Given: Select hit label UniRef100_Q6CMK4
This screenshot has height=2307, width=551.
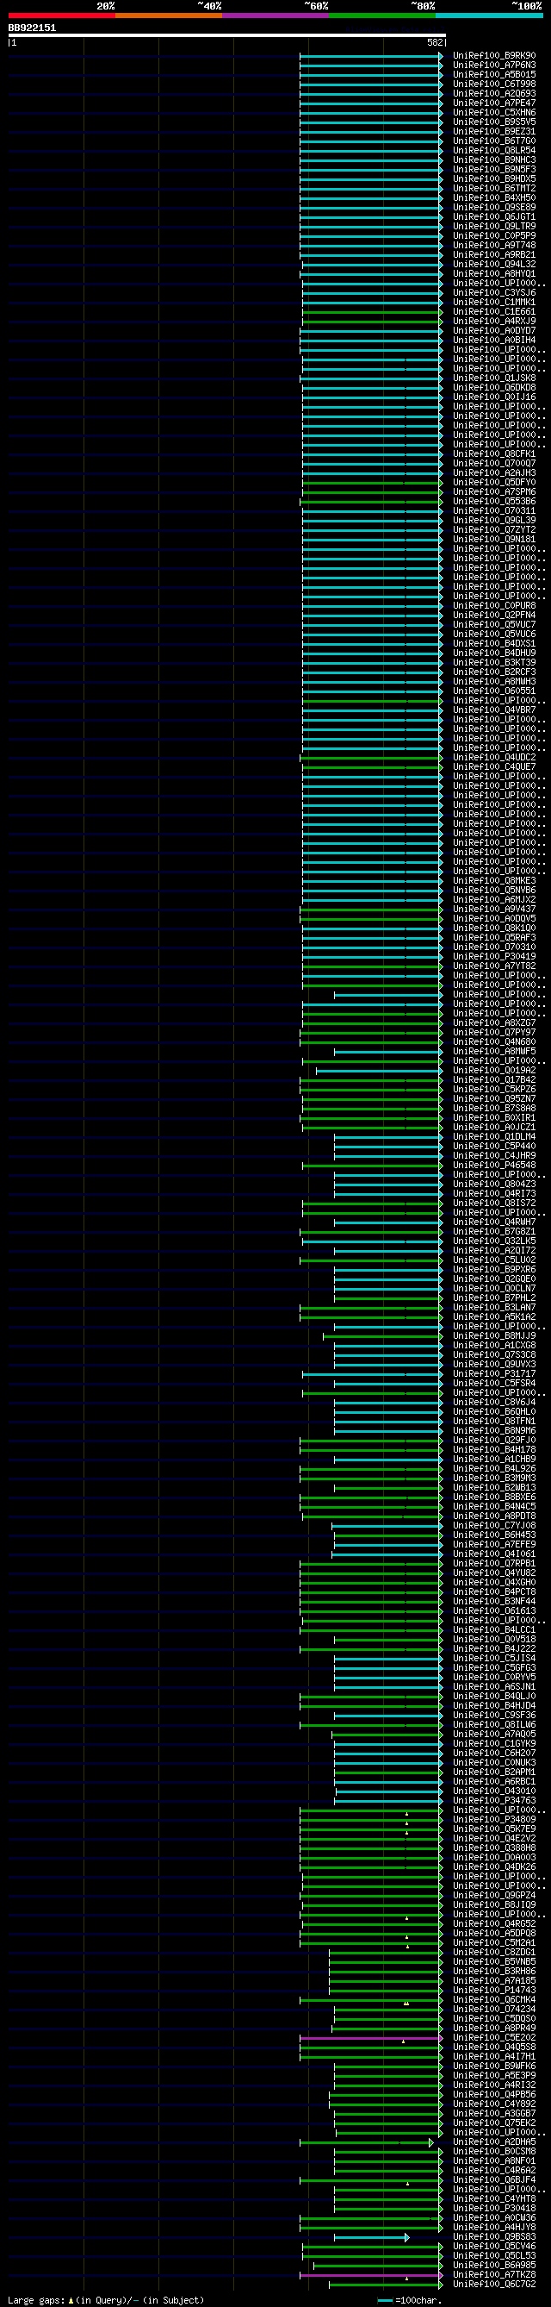Looking at the screenshot, I should 495,2000.
